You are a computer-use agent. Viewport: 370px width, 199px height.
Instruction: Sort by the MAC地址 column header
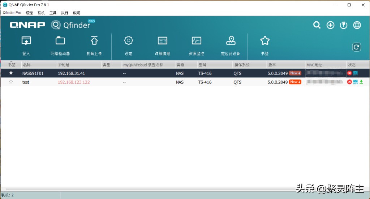[326, 65]
